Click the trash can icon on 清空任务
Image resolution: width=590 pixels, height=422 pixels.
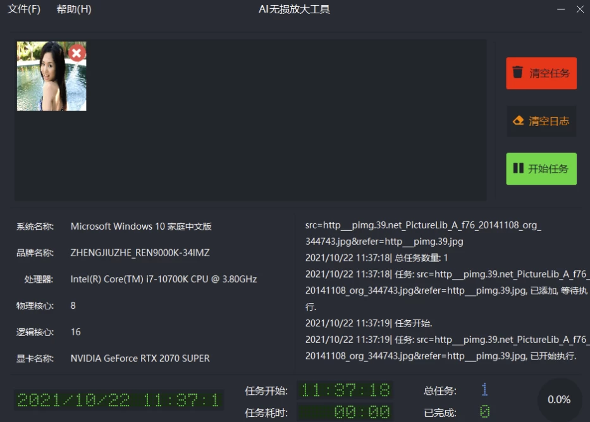[x=518, y=73]
